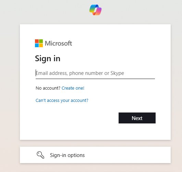Click the 'Sign in' heading

48,58
